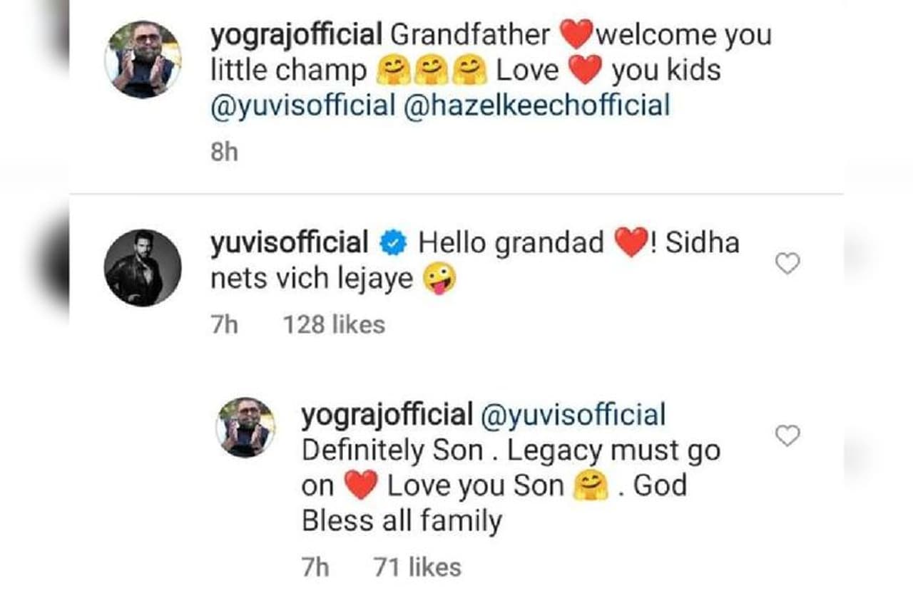Tap heart on yograjofficial's 'Definitely Son' reply
The height and width of the screenshot is (608, 913).
pyautogui.click(x=787, y=436)
